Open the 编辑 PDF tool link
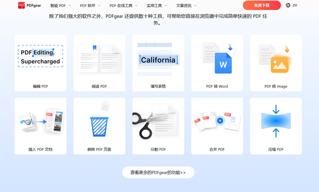 point(40,86)
